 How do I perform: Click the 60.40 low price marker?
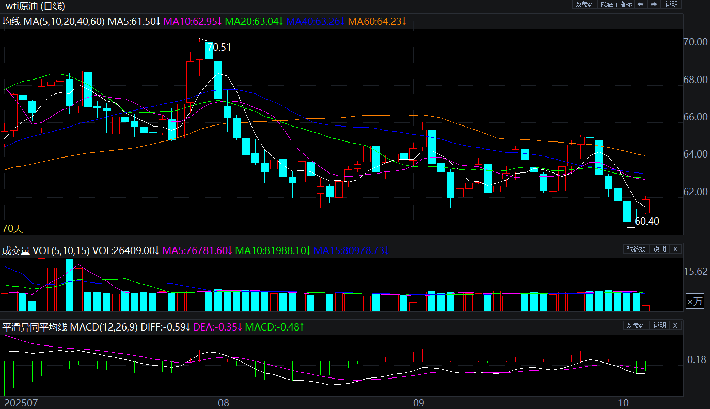tap(646, 222)
